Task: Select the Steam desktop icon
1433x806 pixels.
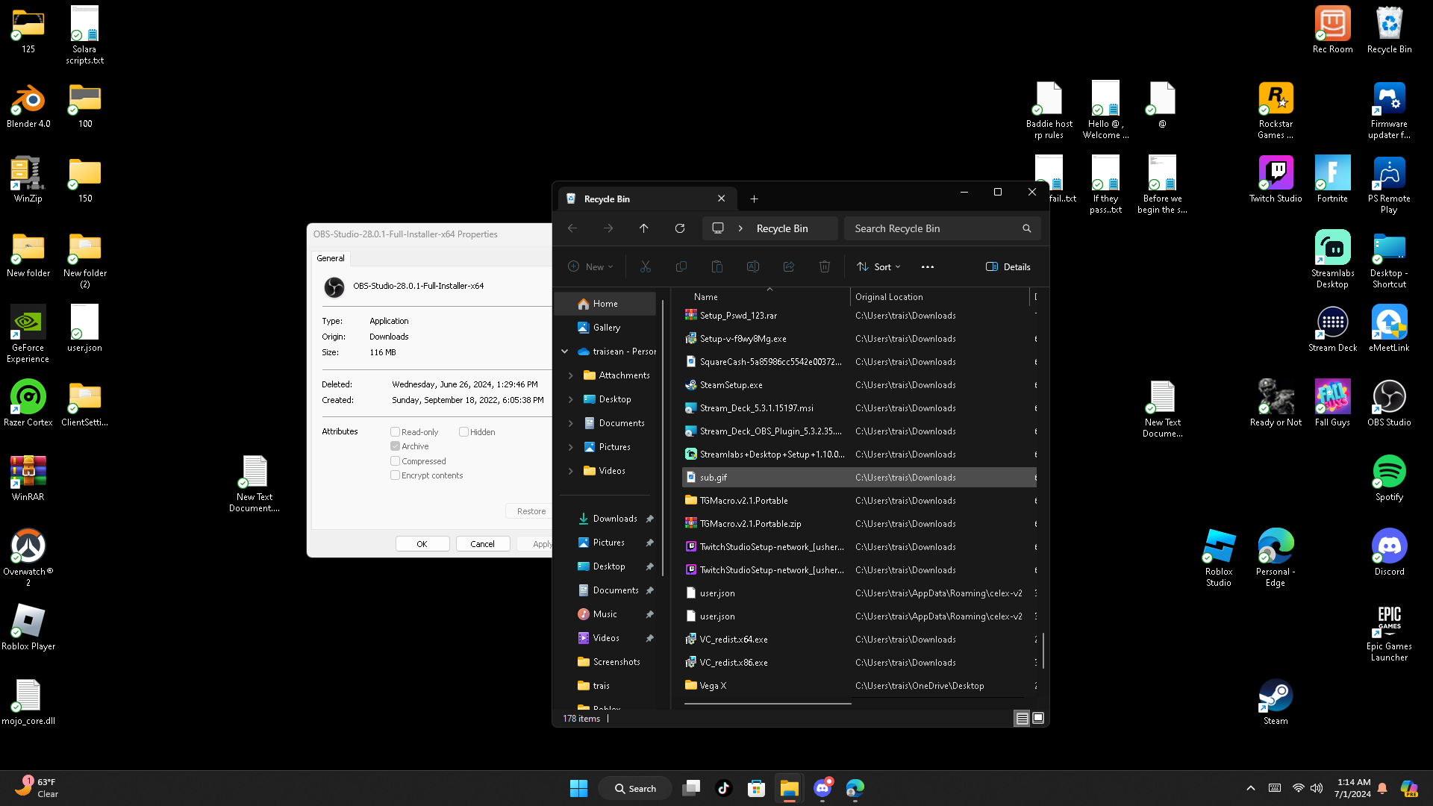Action: (1276, 702)
